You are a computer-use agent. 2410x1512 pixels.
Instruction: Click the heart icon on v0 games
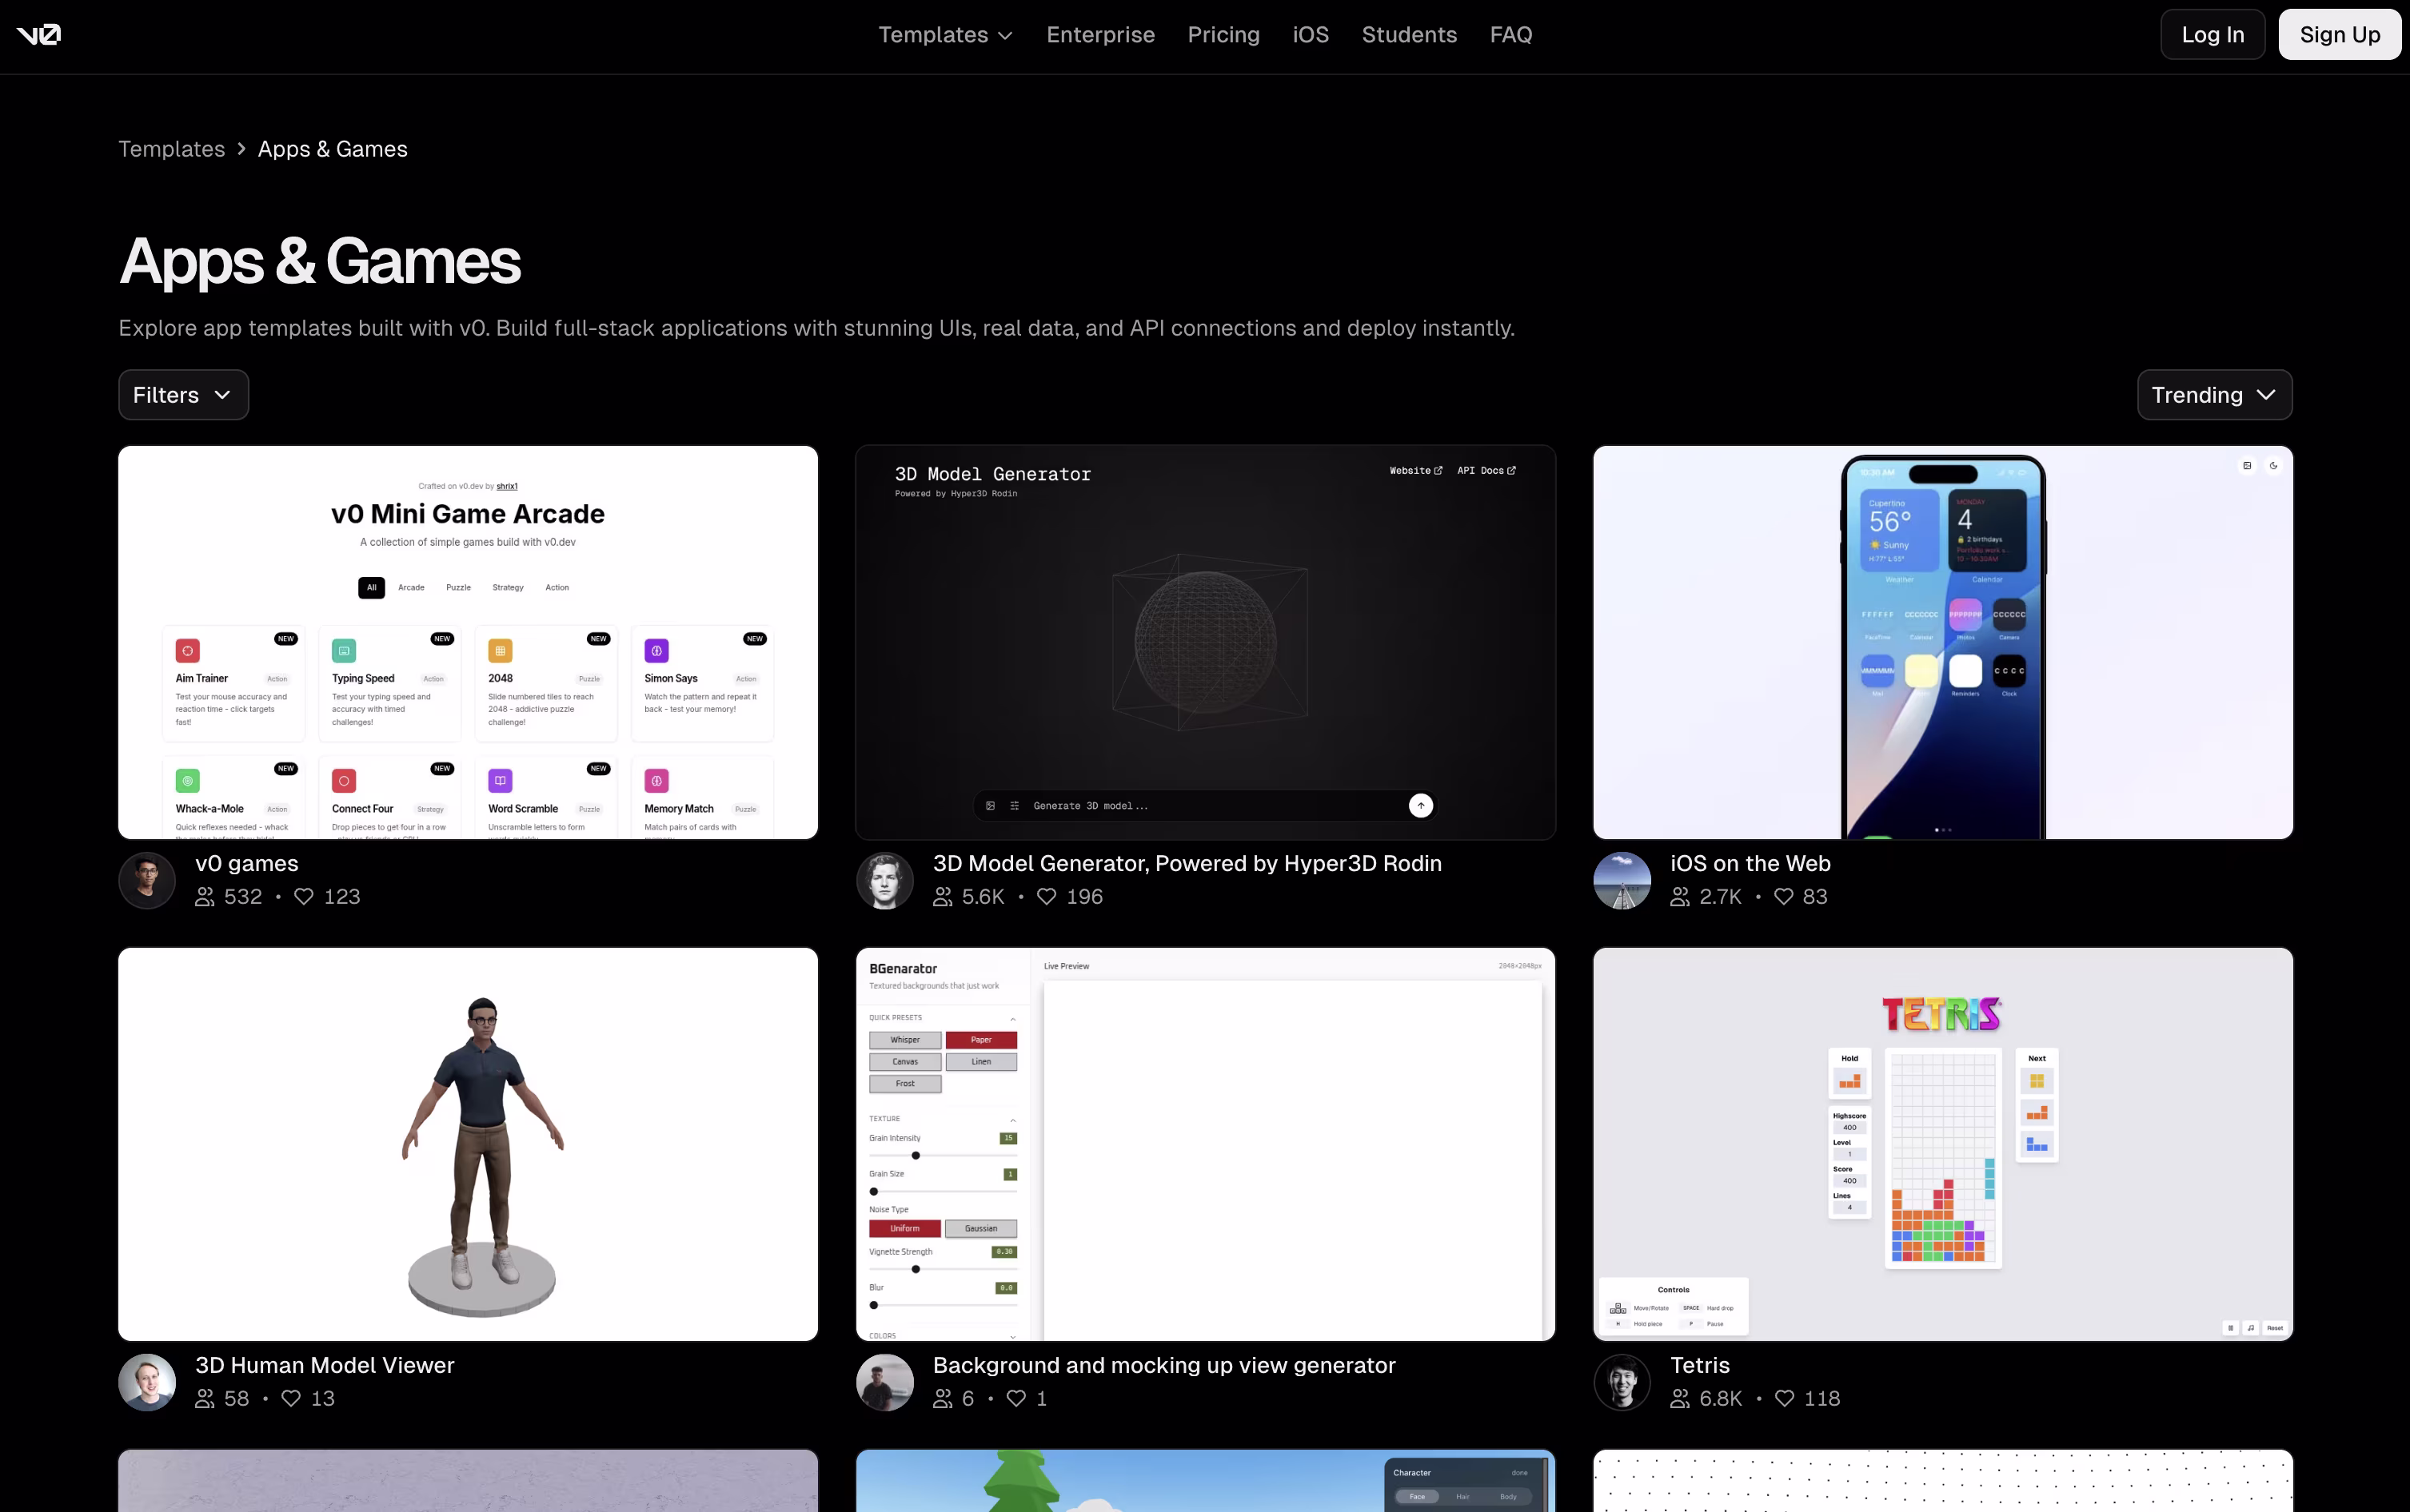[303, 897]
